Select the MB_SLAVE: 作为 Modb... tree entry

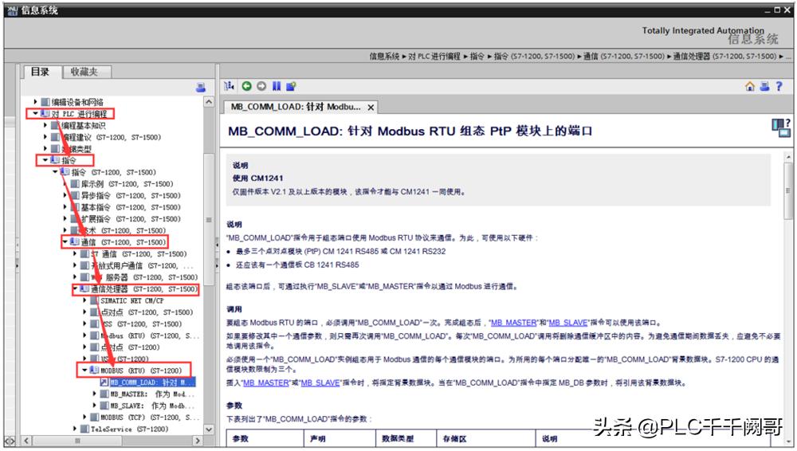coord(151,406)
